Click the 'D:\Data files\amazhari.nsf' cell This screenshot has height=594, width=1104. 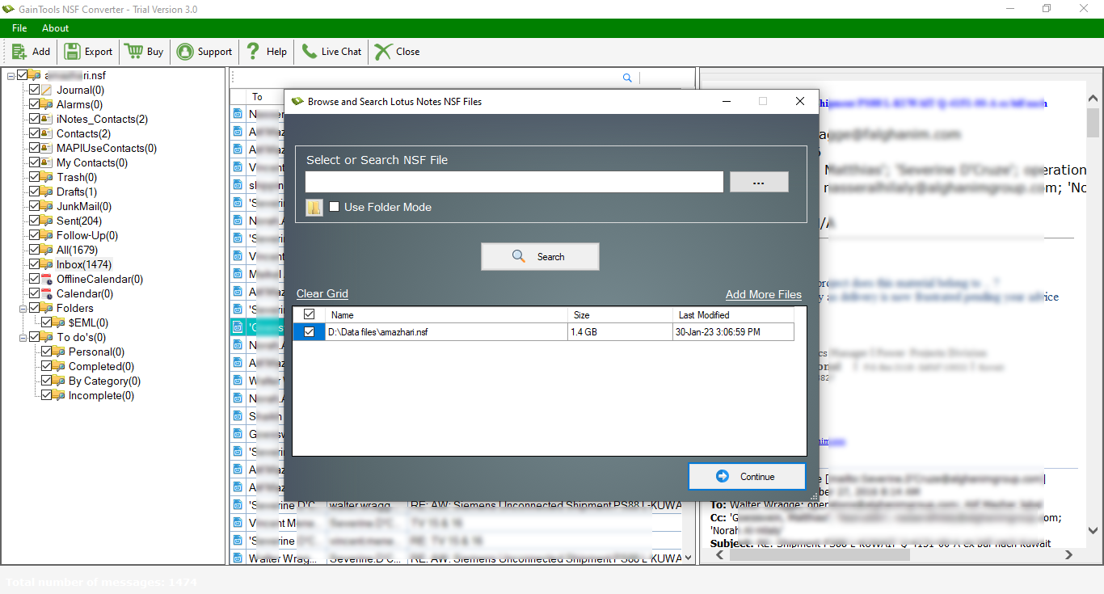[x=447, y=332]
